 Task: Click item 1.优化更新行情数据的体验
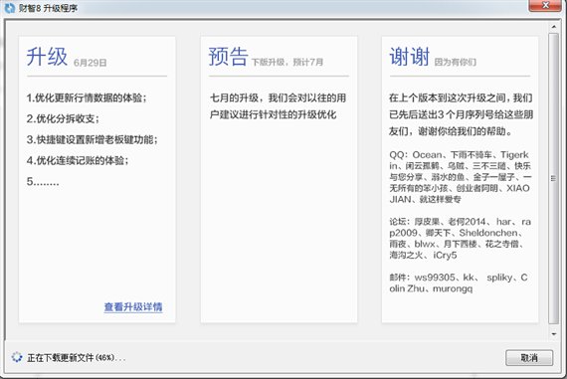87,97
